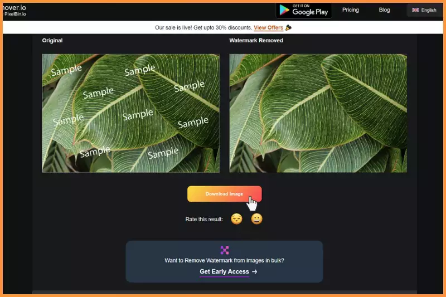Image resolution: width=446 pixels, height=297 pixels.
Task: Click the 'Original' label
Action: pyautogui.click(x=52, y=40)
